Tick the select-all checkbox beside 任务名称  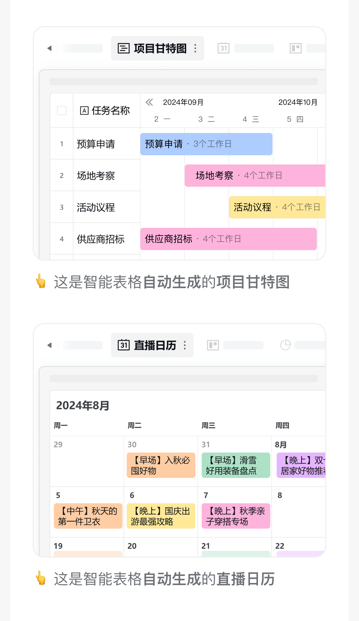(62, 111)
